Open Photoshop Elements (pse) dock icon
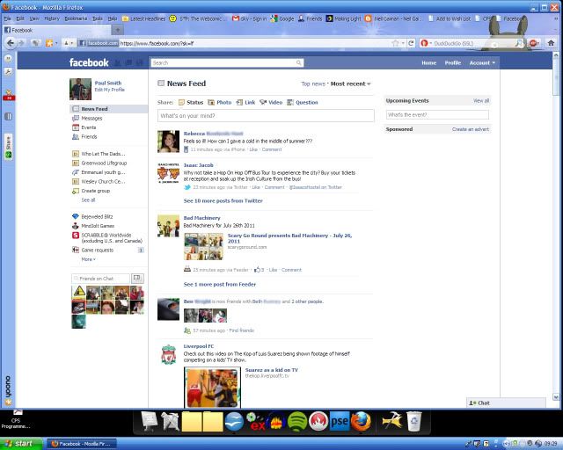The height and width of the screenshot is (450, 563). point(340,421)
